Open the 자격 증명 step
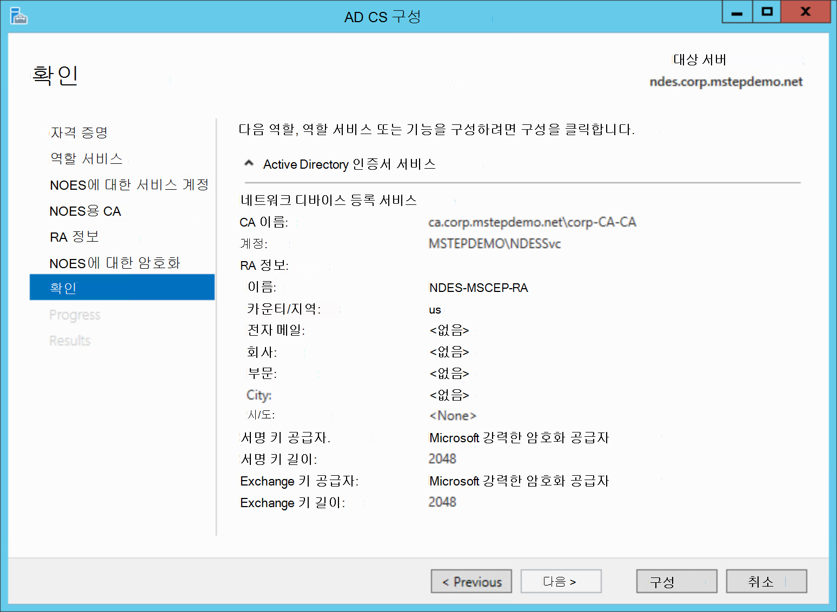The width and height of the screenshot is (837, 612). (x=79, y=132)
